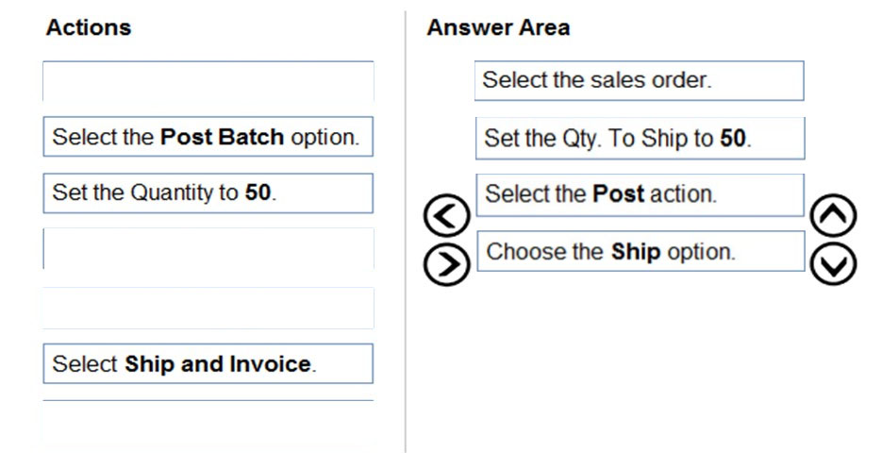Choose the 'Select Ship and Invoice' action
Image resolution: width=882 pixels, height=469 pixels.
click(208, 364)
